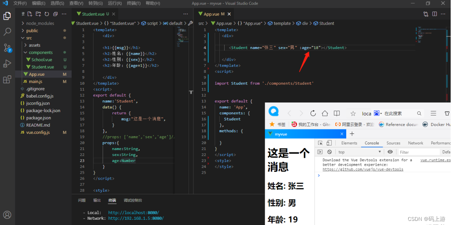Open the 文件(F) menu
The height and width of the screenshot is (225, 451).
(x=20, y=3)
